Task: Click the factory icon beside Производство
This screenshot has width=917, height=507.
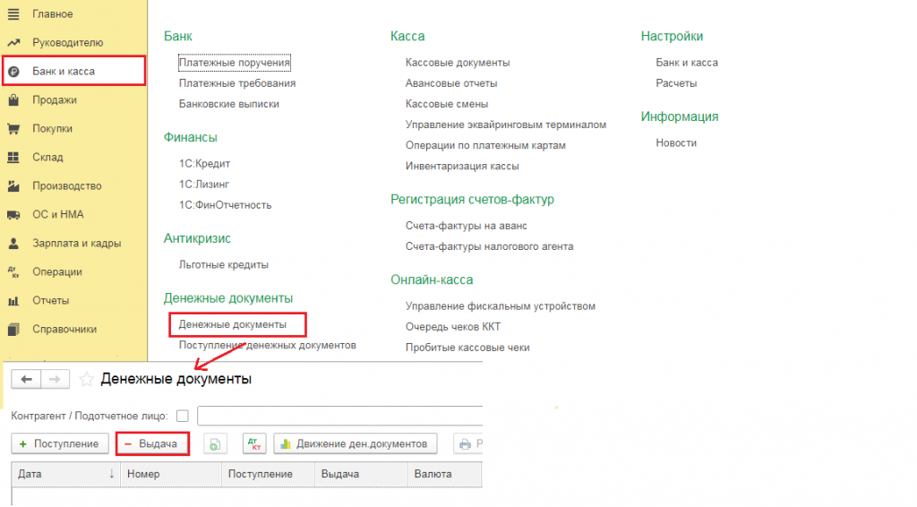Action: coord(13,186)
